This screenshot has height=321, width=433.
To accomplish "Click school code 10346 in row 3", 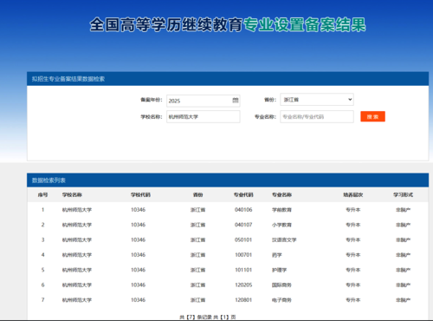I will click(x=139, y=239).
